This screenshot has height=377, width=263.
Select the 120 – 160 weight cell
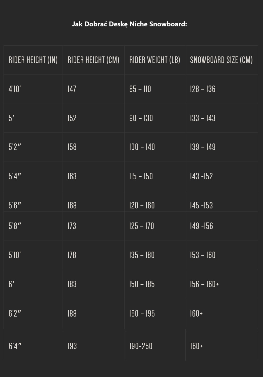pos(142,205)
